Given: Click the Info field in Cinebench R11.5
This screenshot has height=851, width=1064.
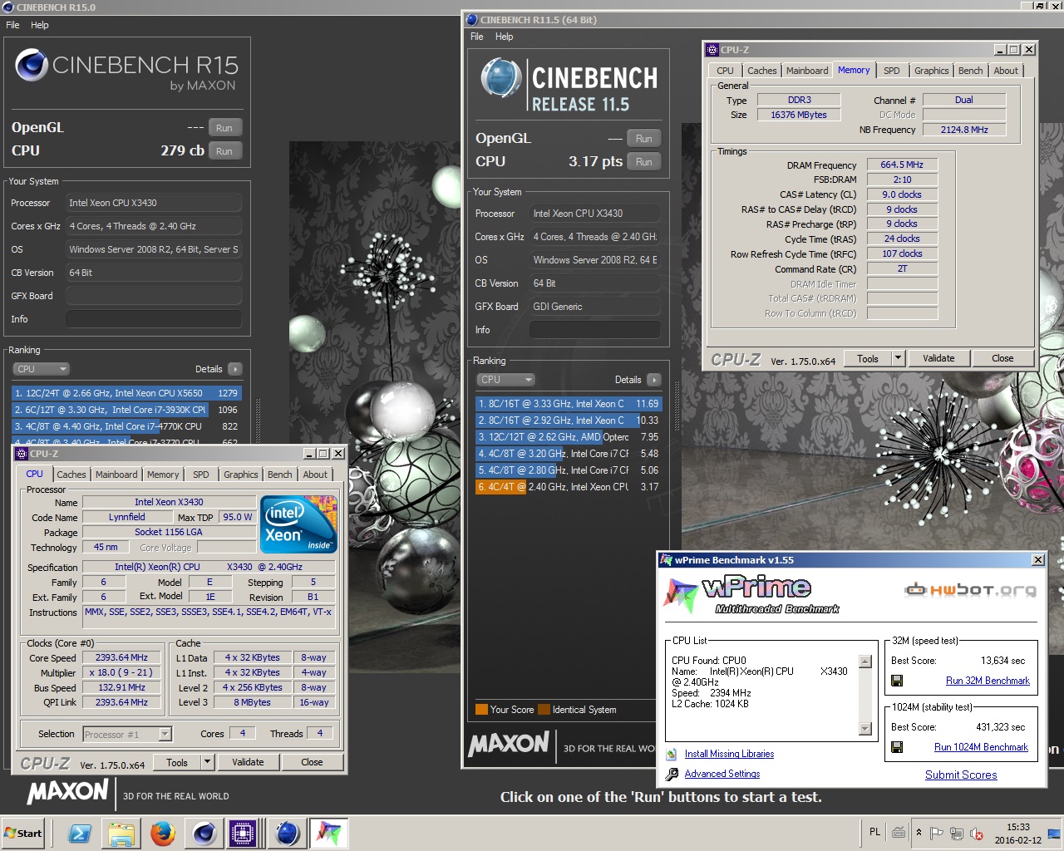Looking at the screenshot, I should [x=595, y=330].
